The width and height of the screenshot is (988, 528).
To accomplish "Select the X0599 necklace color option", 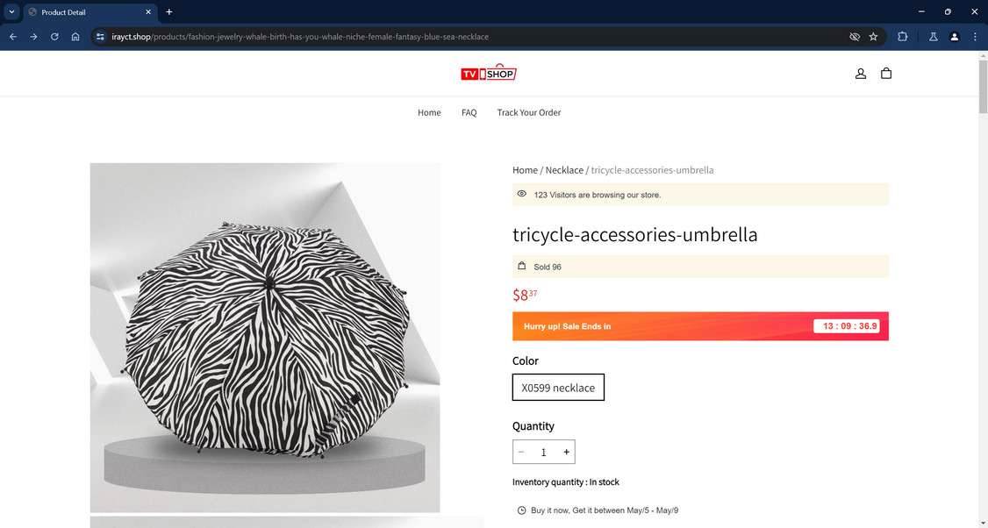I will tap(558, 388).
